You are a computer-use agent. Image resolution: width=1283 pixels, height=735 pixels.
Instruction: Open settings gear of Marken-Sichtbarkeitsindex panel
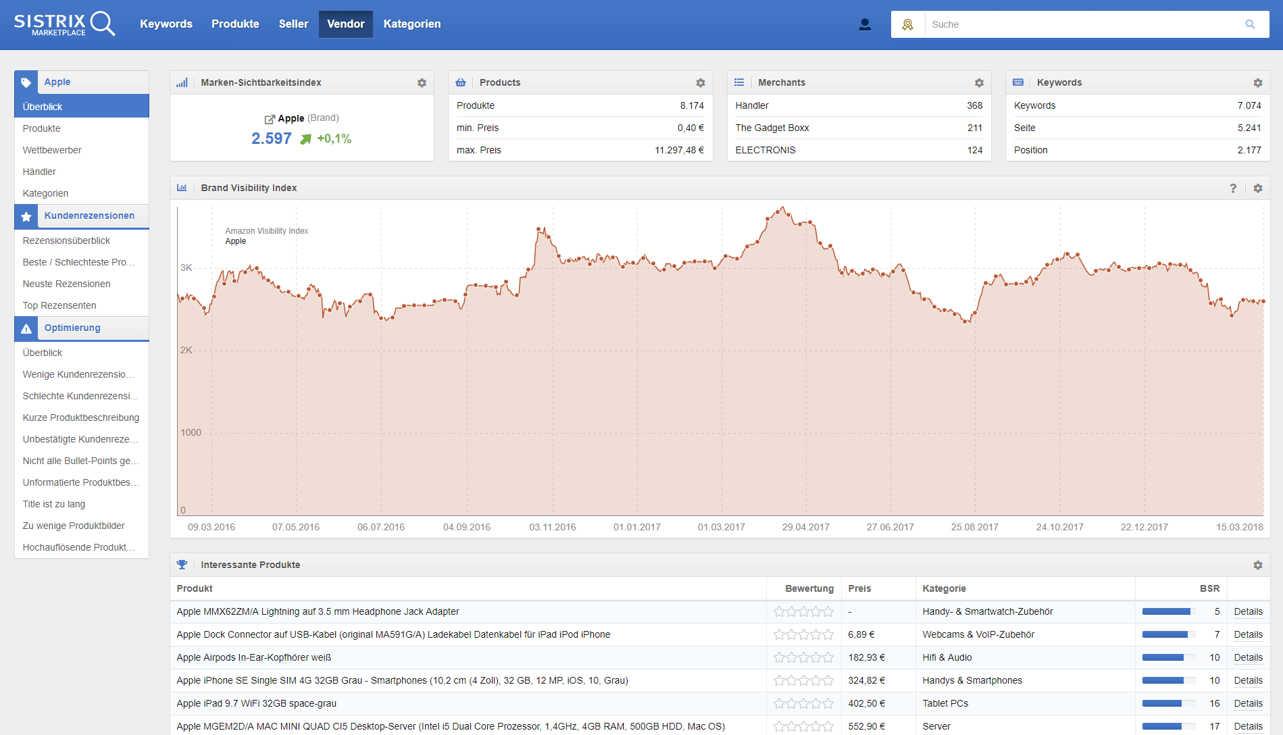(x=422, y=82)
